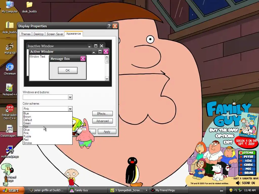Switch to the Desktop tab

pyautogui.click(x=38, y=34)
